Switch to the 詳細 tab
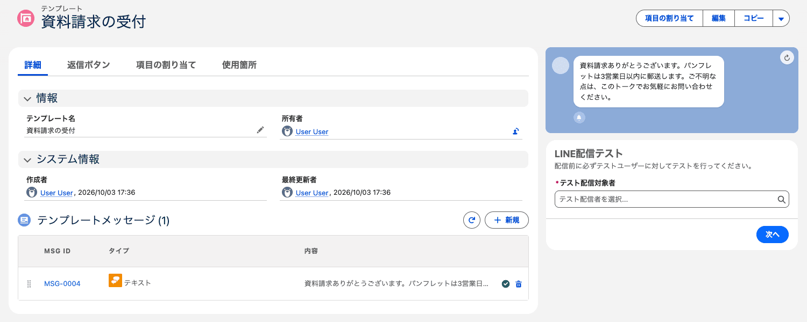The width and height of the screenshot is (807, 322). point(33,65)
